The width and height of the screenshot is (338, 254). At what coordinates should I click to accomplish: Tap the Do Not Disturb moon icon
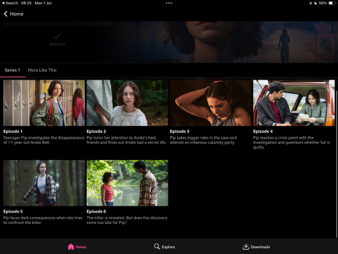(x=315, y=3)
